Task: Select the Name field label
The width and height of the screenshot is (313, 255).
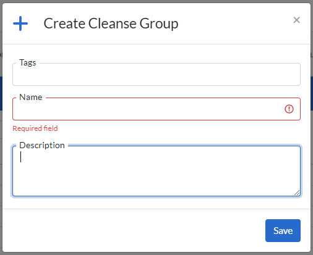Action: point(31,97)
